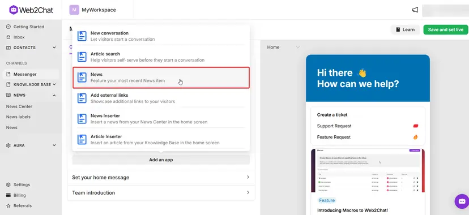Image resolution: width=469 pixels, height=215 pixels.
Task: Select the News app option
Action: [161, 78]
